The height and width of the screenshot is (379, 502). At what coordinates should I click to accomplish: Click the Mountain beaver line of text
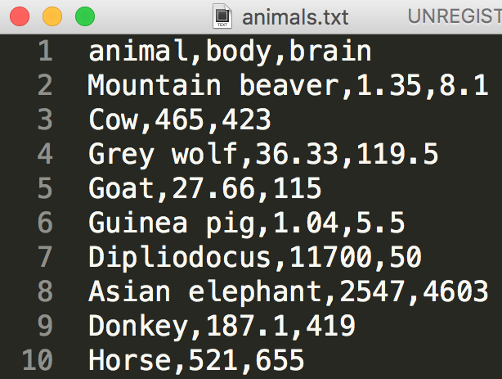[x=288, y=86]
